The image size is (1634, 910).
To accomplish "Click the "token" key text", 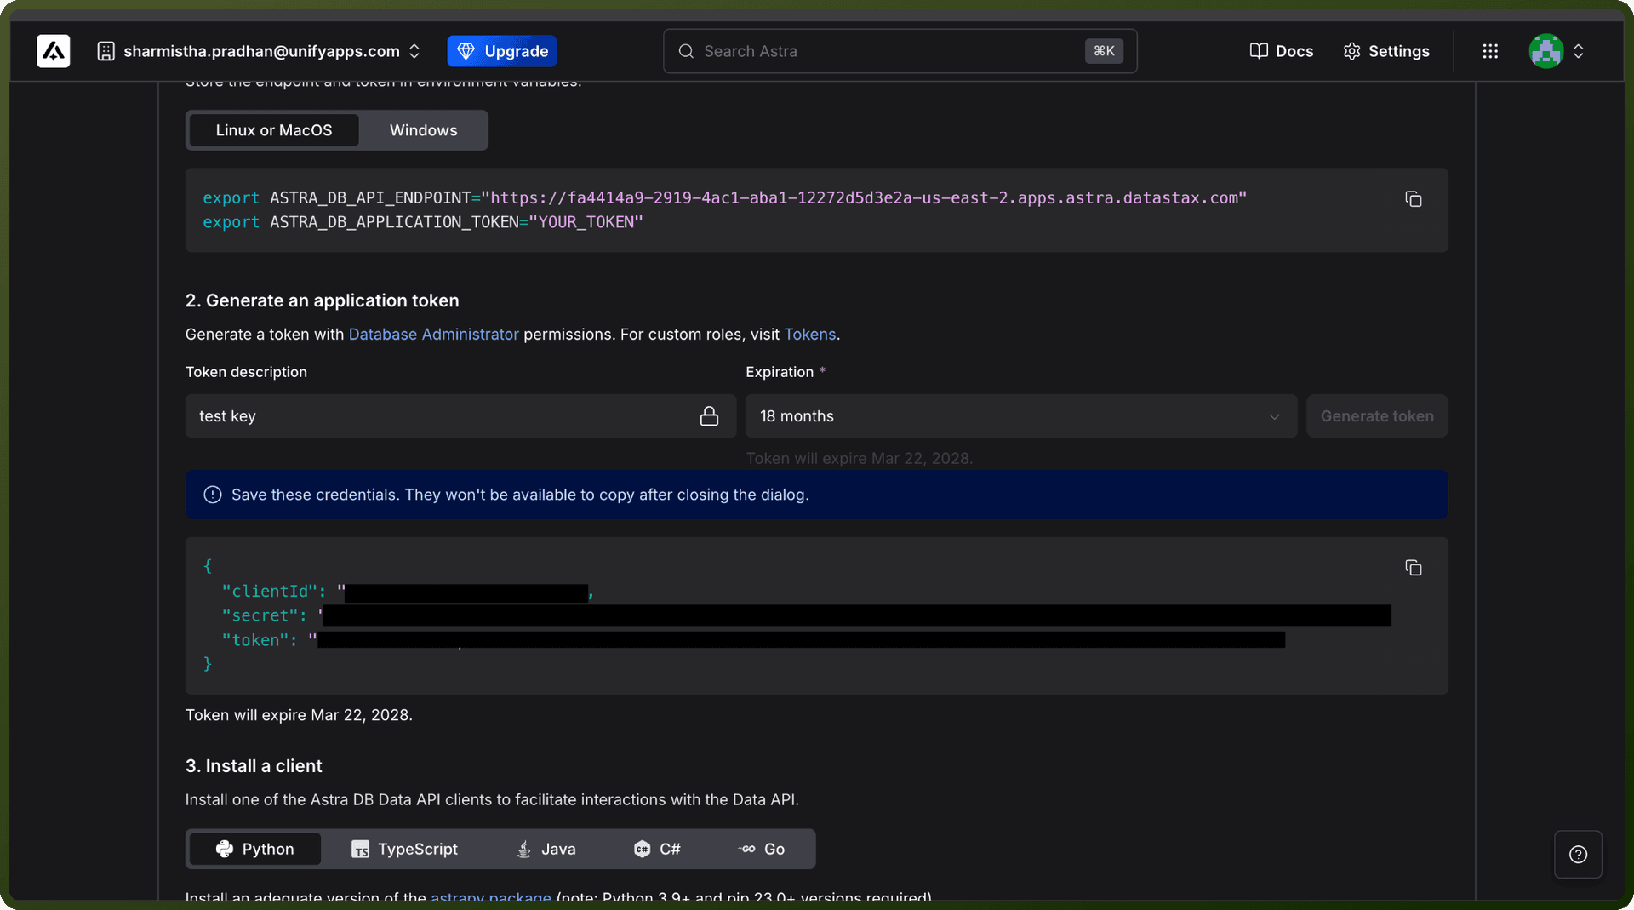I will [254, 640].
